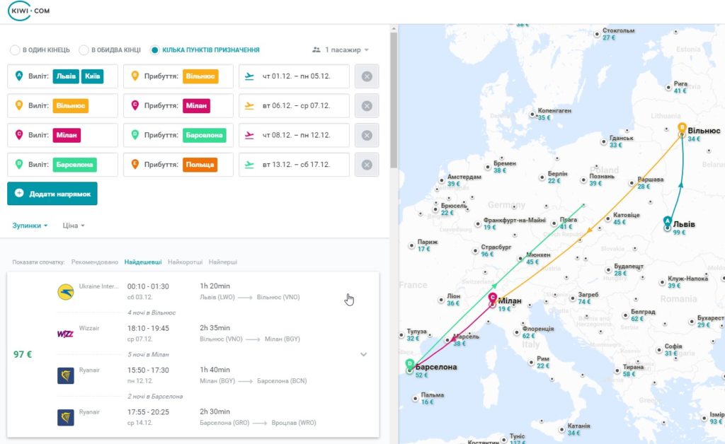This screenshot has height=444, width=725.
Task: Select 'Кілька пунктів призначення' radio option
Action: tap(205, 50)
